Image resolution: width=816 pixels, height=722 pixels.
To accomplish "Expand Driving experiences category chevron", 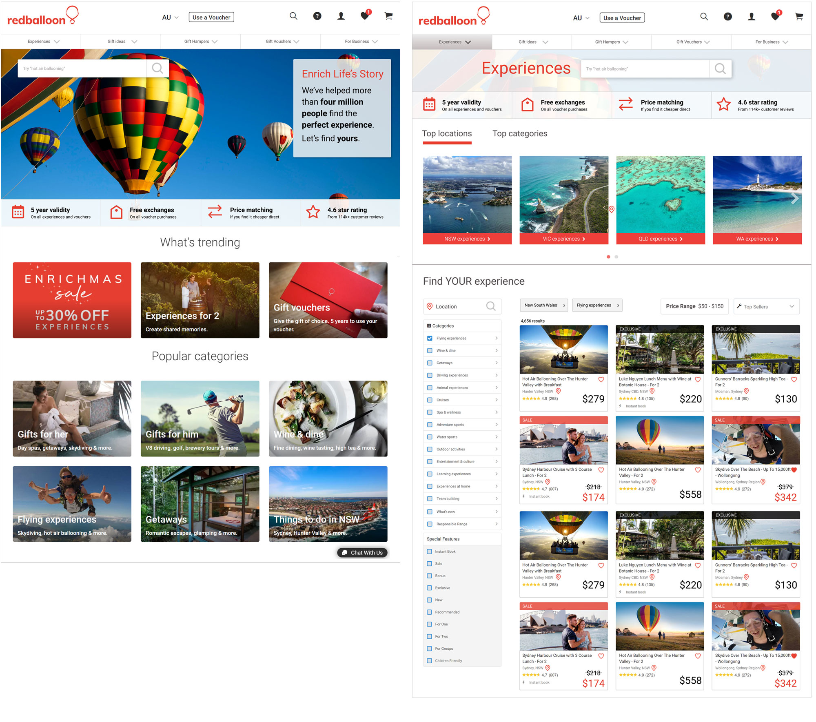I will tap(497, 375).
